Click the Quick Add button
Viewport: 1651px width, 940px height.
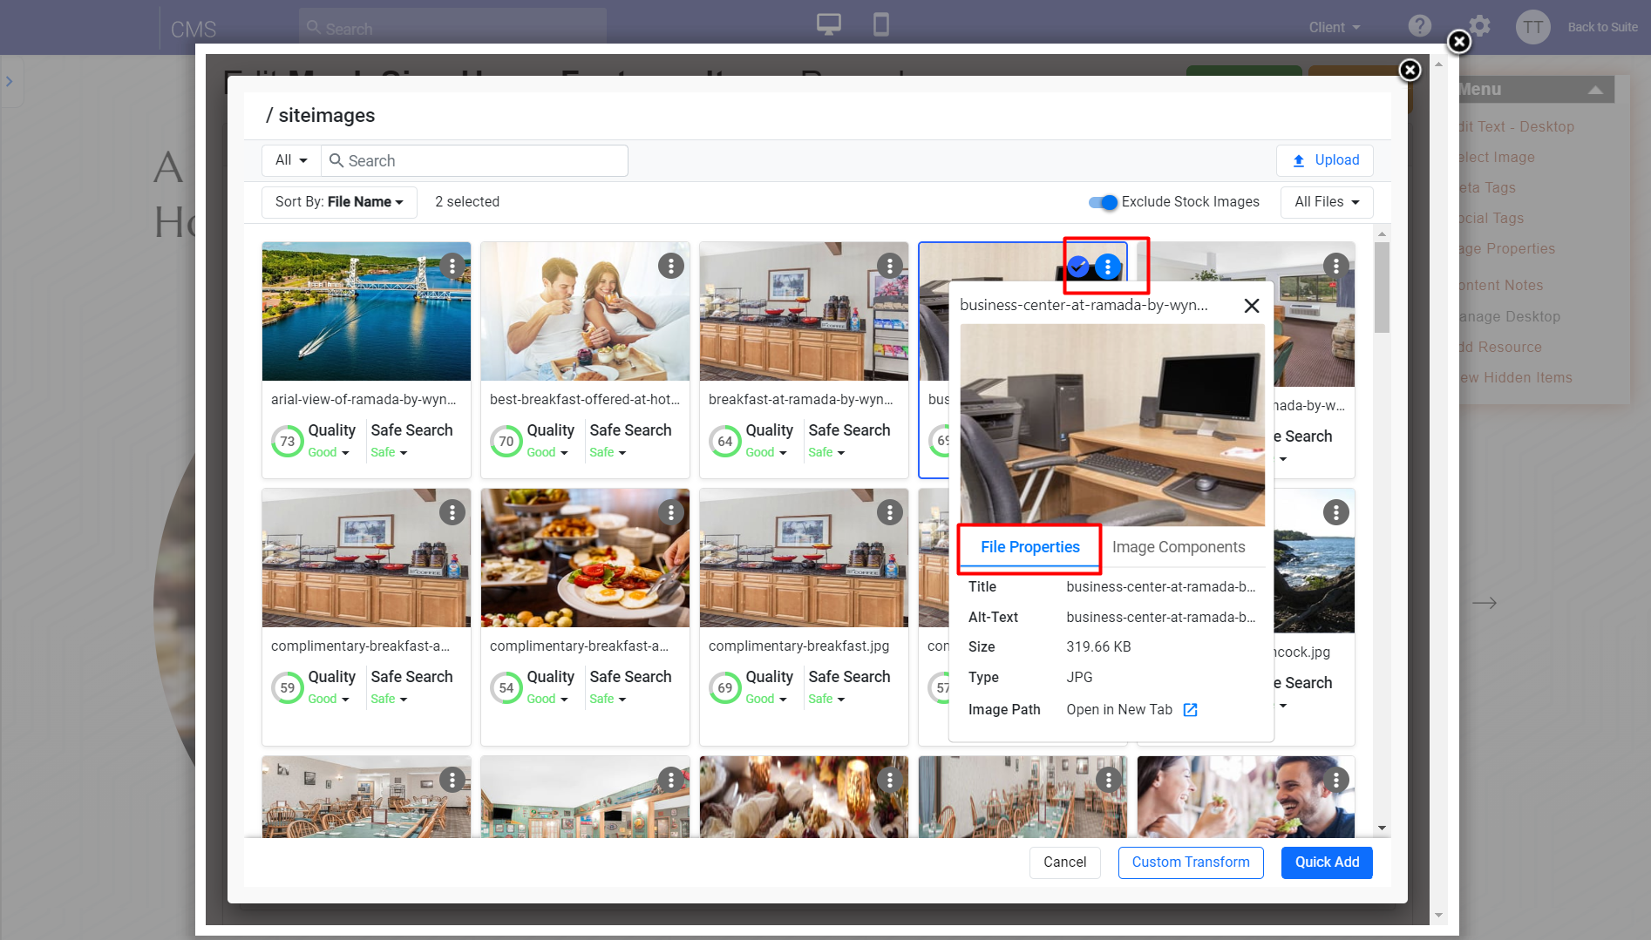coord(1327,862)
